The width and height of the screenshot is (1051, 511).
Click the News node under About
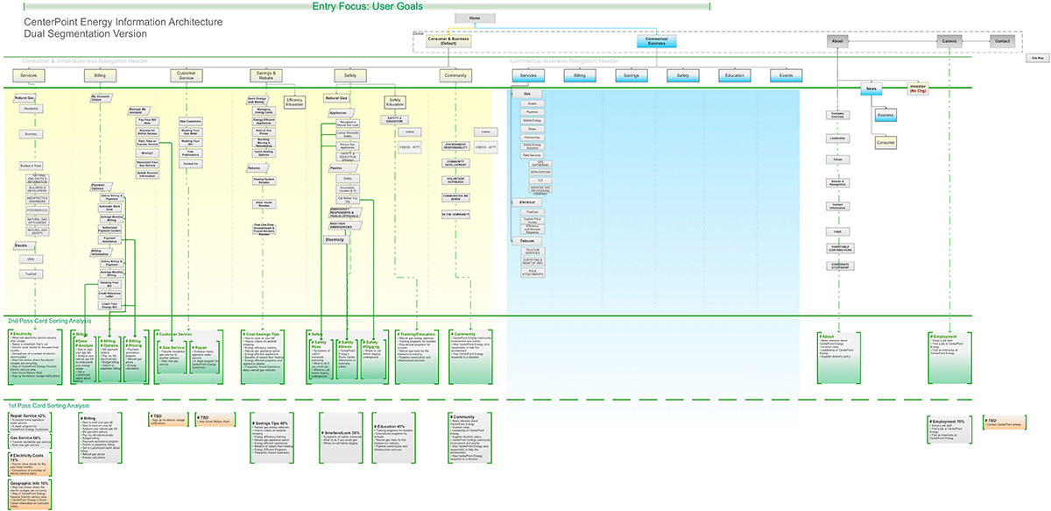(872, 89)
